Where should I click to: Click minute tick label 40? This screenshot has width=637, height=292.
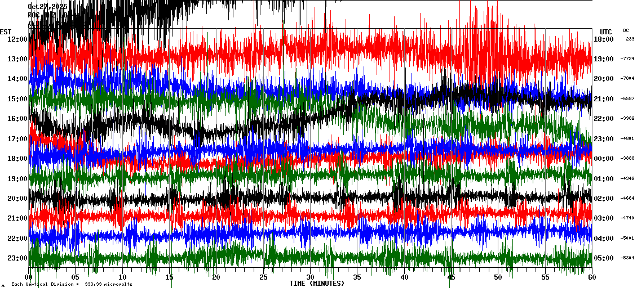tap(404, 277)
